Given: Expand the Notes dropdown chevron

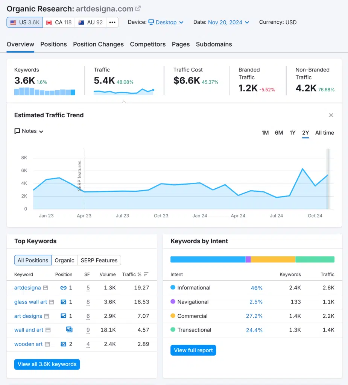Looking at the screenshot, I should click(41, 131).
